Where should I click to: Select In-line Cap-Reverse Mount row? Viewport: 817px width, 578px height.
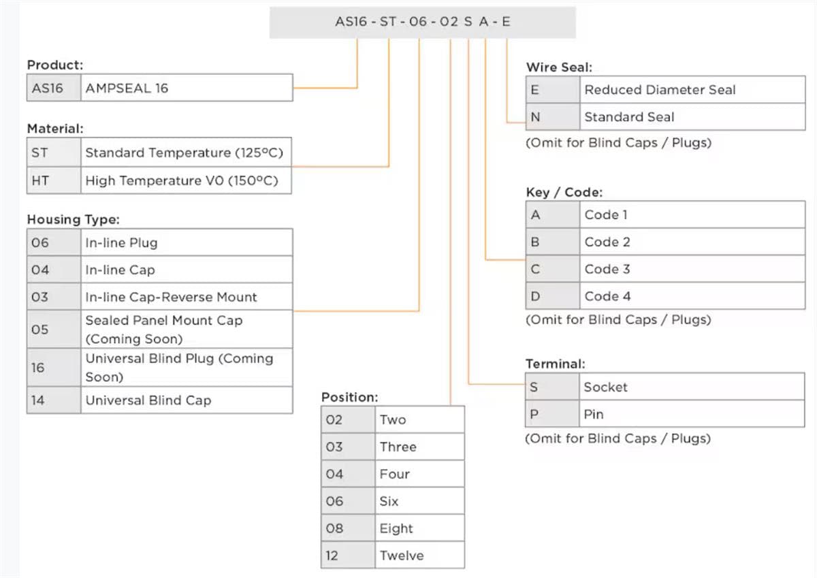point(159,297)
